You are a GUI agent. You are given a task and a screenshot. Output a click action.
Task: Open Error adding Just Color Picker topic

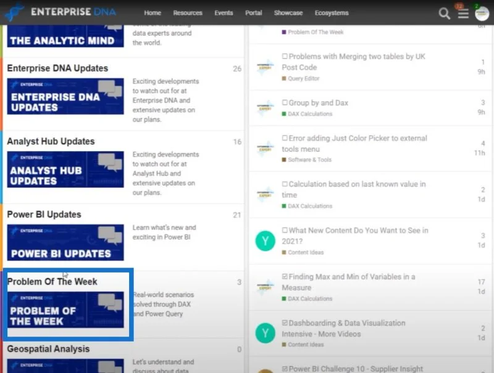[x=354, y=144]
